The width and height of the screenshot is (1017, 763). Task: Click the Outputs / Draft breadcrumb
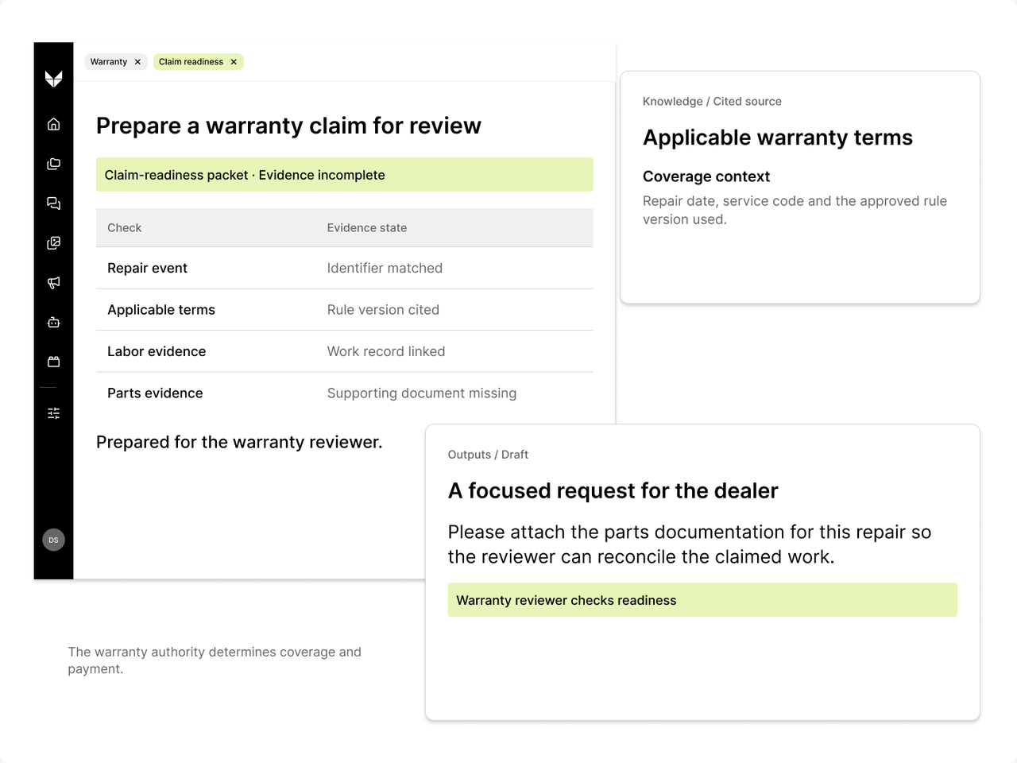(488, 455)
